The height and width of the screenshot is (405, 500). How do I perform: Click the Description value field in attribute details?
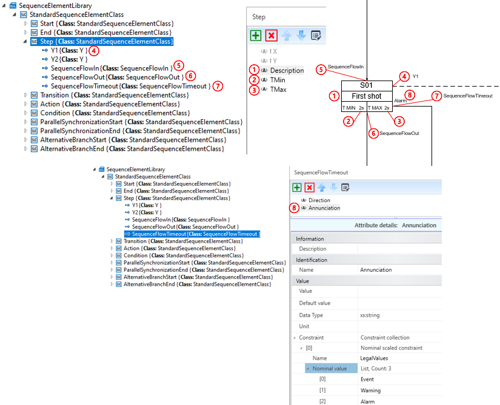click(x=400, y=249)
